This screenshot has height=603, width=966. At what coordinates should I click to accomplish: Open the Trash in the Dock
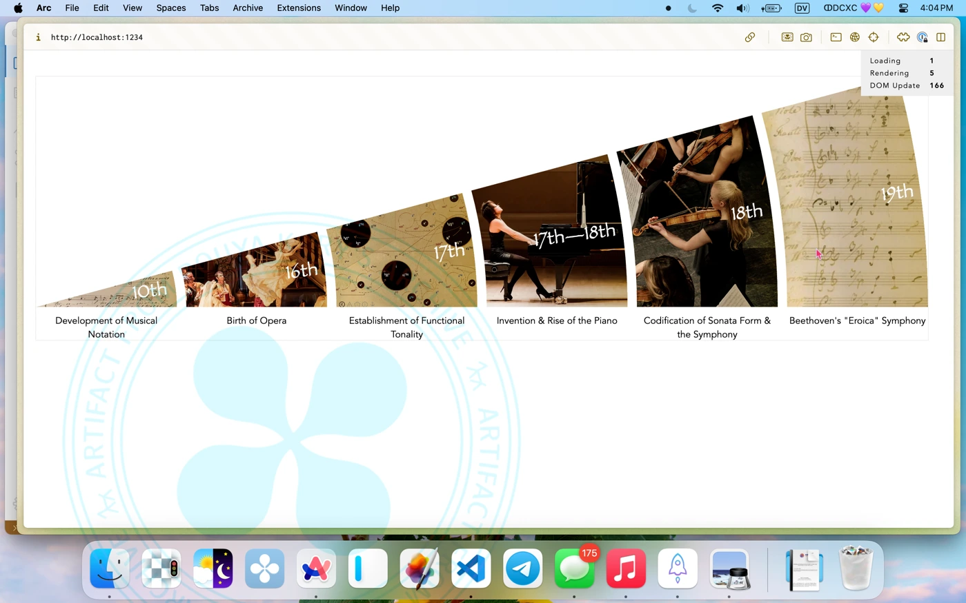856,567
